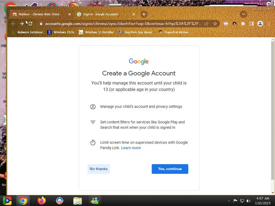Screen dimensions: 275x206
Task: Minimize the Chrome window
Action: tap(253, 9)
